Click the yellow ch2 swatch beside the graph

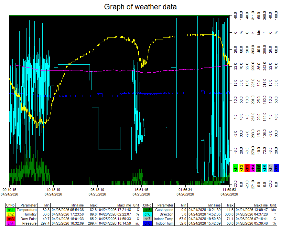[241, 168]
